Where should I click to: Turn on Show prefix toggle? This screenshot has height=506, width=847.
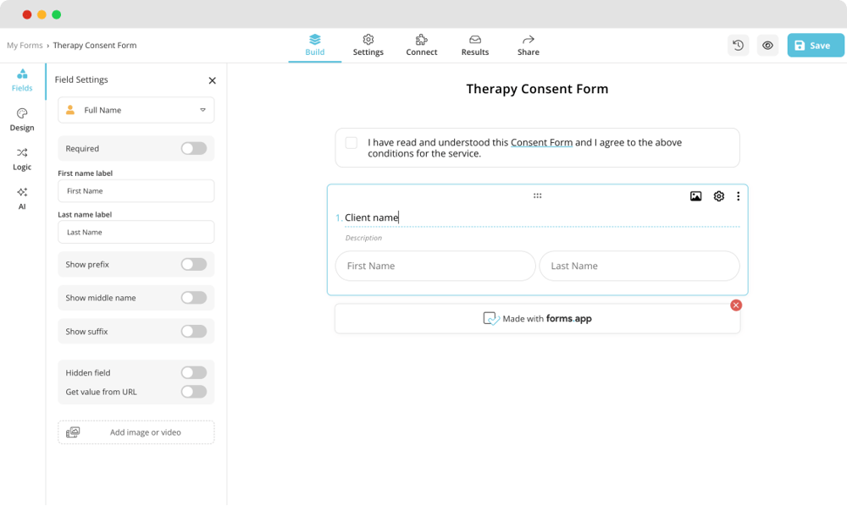pos(193,265)
